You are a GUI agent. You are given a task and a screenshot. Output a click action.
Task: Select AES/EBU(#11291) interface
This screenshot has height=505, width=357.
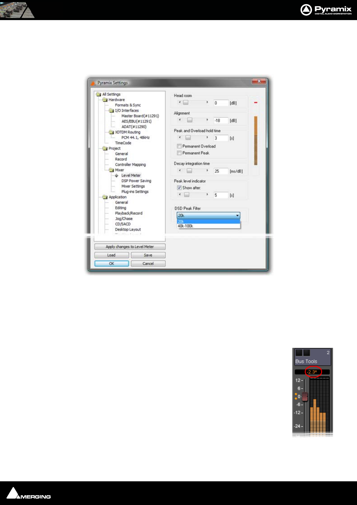pyautogui.click(x=136, y=121)
